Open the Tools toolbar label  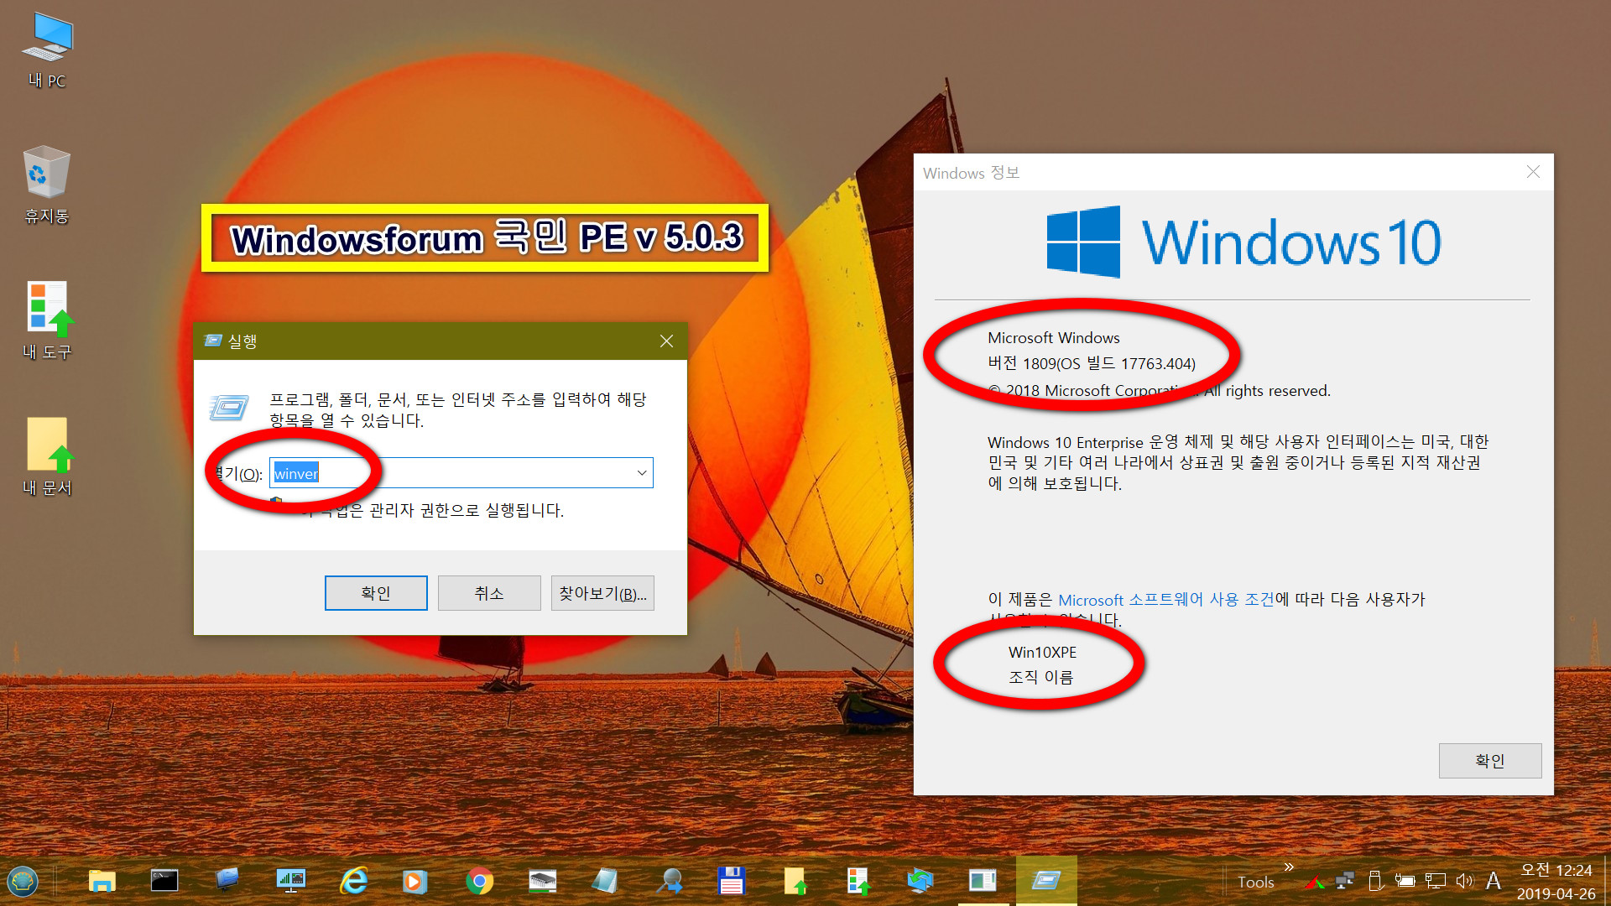coord(1255,882)
